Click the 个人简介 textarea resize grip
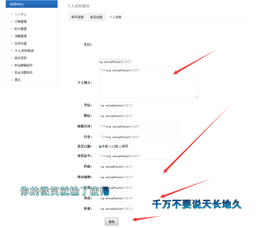This screenshot has width=271, height=228. (x=197, y=97)
